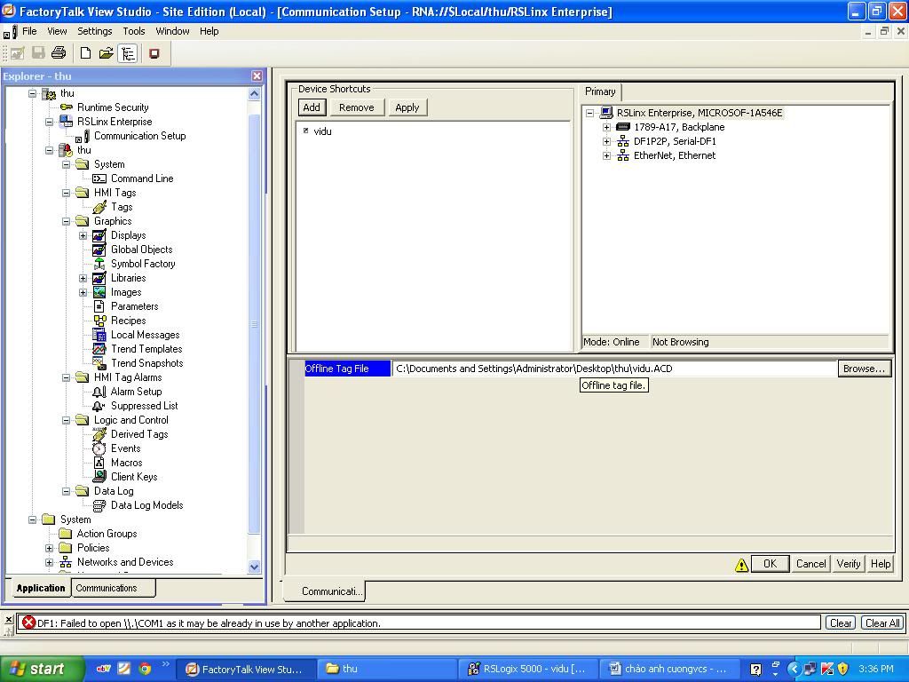Close the Explorer panel
The image size is (909, 682).
[x=257, y=76]
